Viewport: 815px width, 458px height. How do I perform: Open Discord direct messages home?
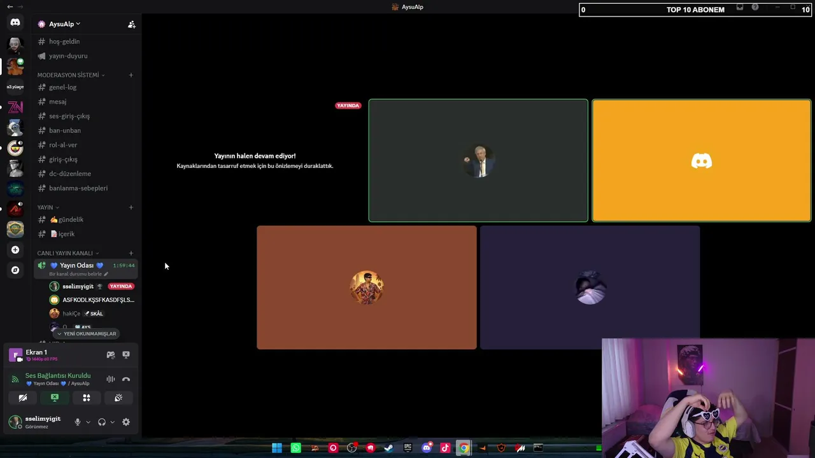coord(15,22)
